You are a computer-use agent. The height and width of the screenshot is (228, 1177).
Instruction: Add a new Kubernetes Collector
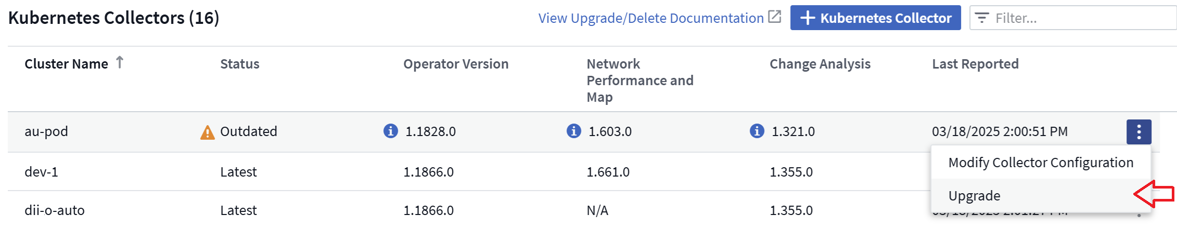coord(875,18)
